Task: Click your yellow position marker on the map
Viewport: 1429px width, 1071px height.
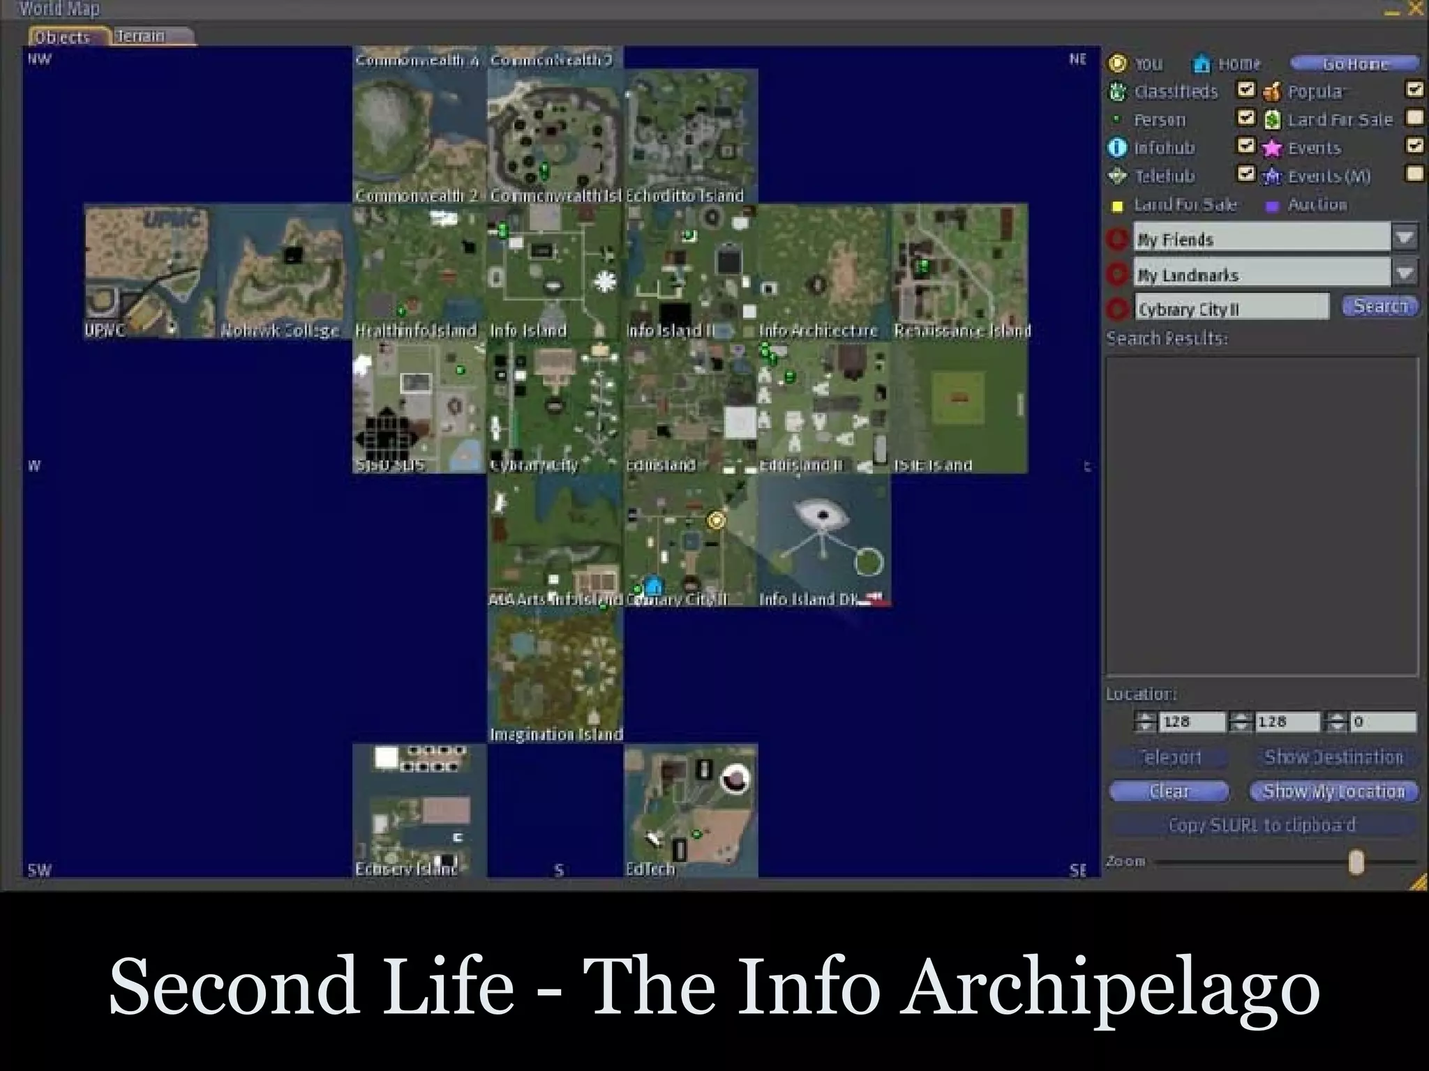Action: pyautogui.click(x=716, y=519)
